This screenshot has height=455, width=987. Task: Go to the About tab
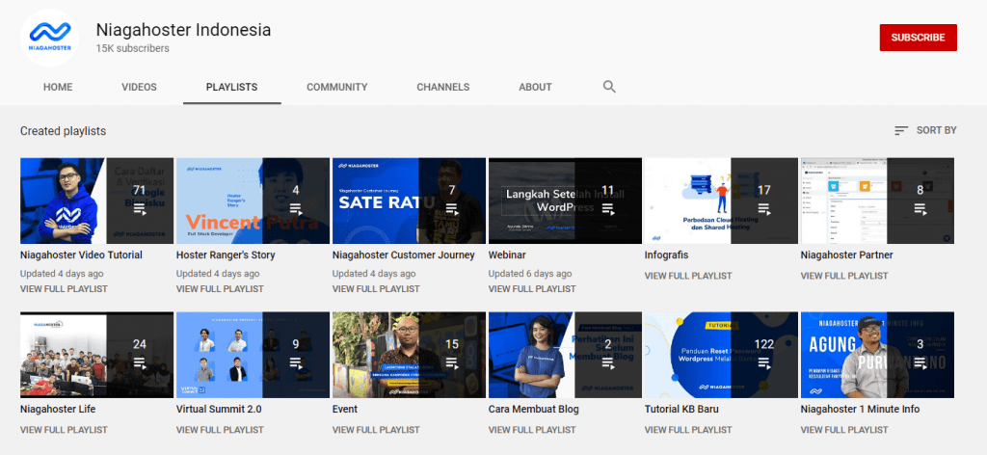535,87
